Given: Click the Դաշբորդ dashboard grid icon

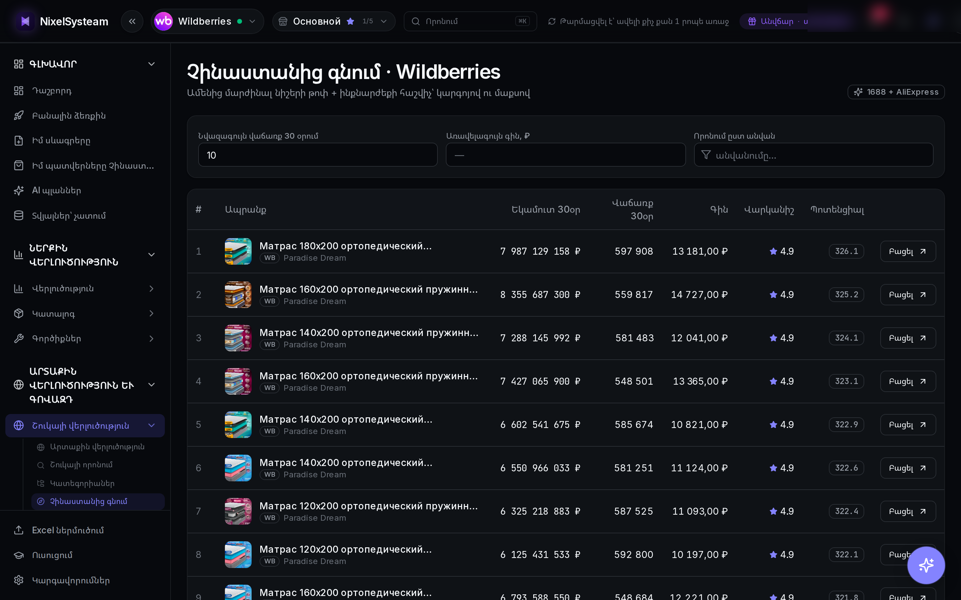Looking at the screenshot, I should coord(19,91).
